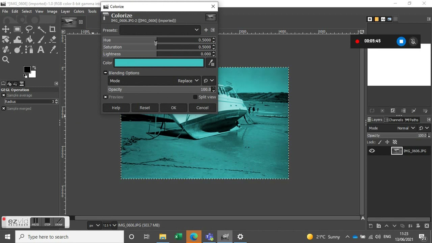This screenshot has width=432, height=243.
Task: Save current settings as named preset
Action: tap(206, 30)
